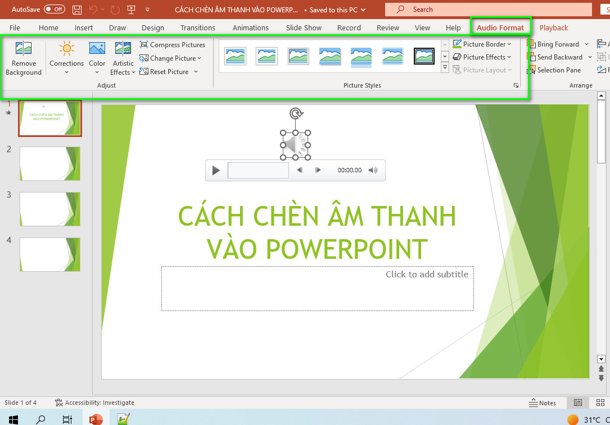
Task: Click to add subtitle placeholder
Action: (318, 288)
